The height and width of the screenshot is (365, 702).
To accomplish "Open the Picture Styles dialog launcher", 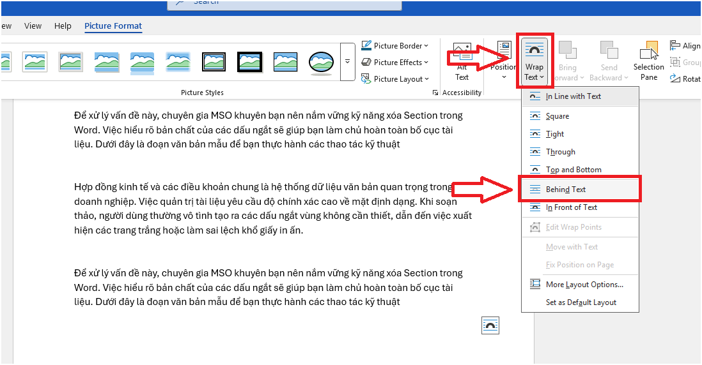I will point(435,93).
